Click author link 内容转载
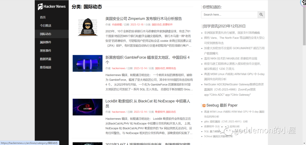Screen dimensions: 306x145 tap(117, 25)
